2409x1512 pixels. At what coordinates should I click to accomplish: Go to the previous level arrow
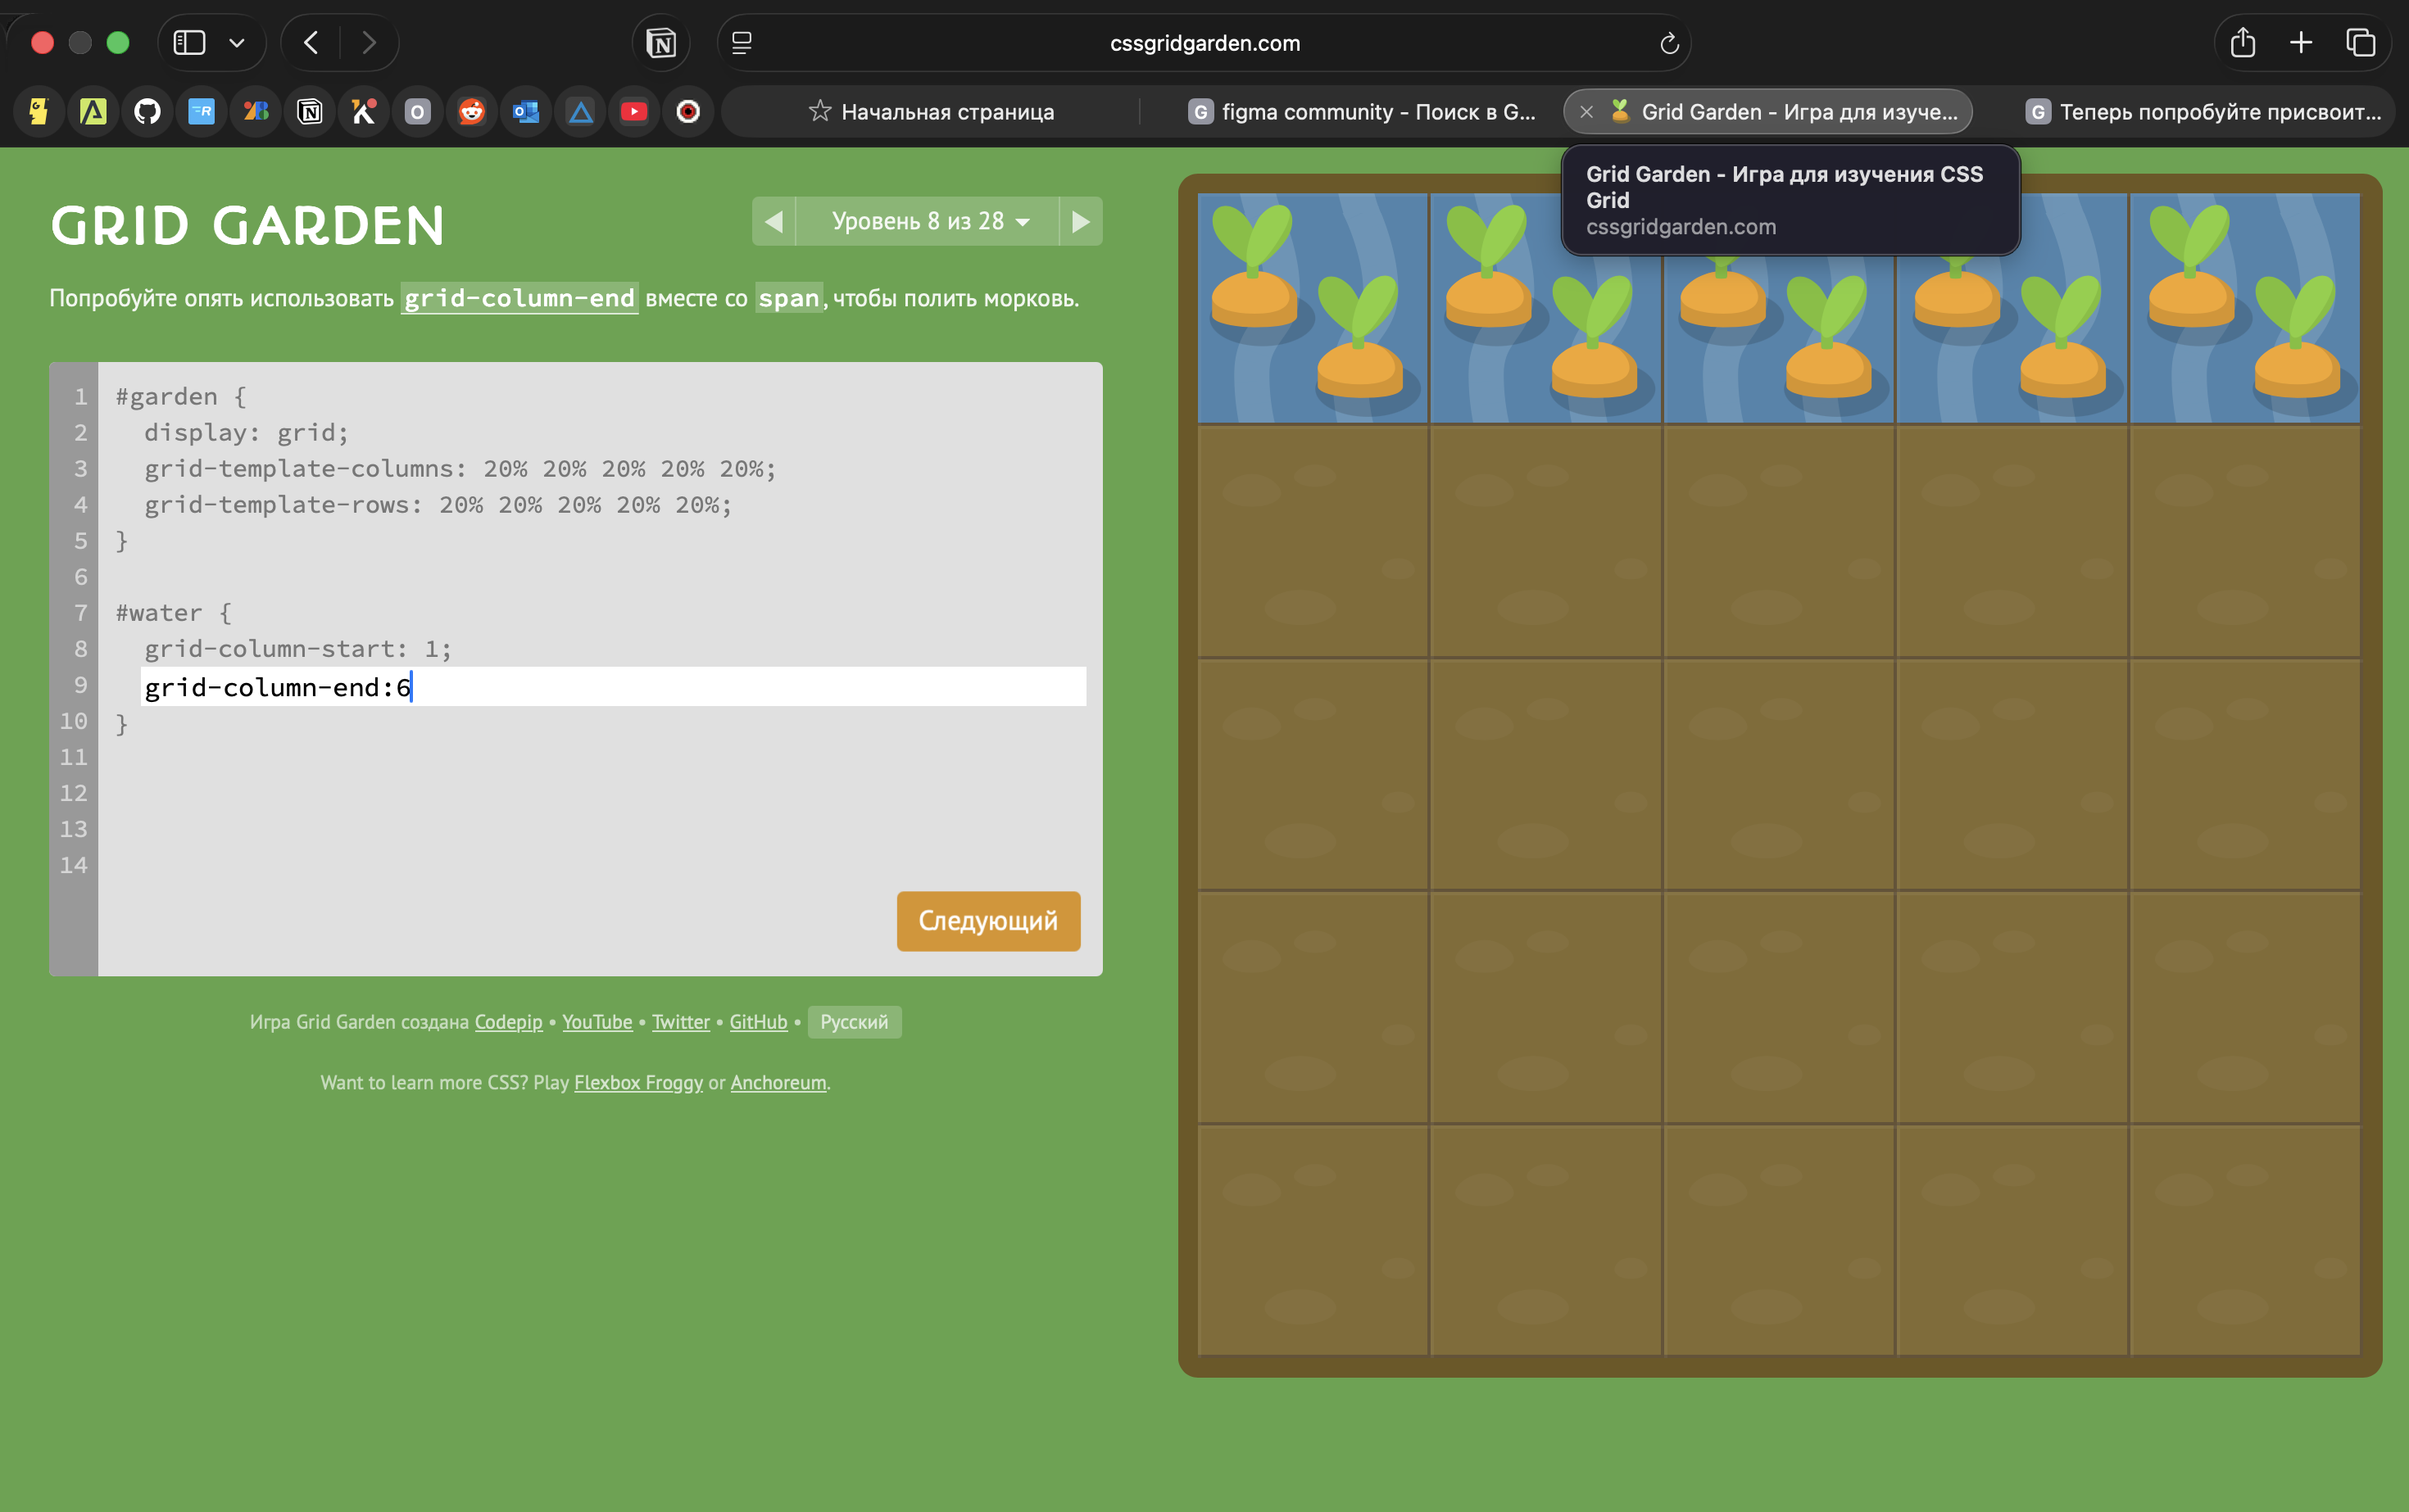(x=774, y=221)
